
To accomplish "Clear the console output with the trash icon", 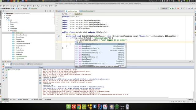I will pyautogui.click(x=40, y=83).
